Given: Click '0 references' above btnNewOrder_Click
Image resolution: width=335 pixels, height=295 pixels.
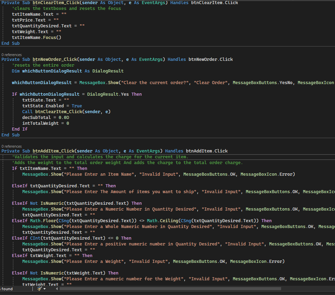Looking at the screenshot, I should pos(12,55).
